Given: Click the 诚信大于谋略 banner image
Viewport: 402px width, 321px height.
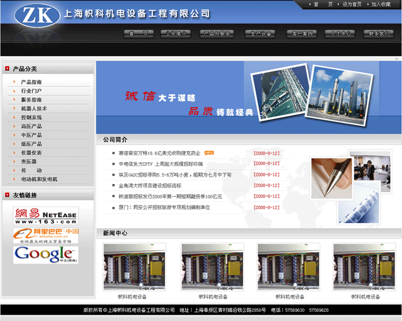Looking at the screenshot, I should click(249, 97).
